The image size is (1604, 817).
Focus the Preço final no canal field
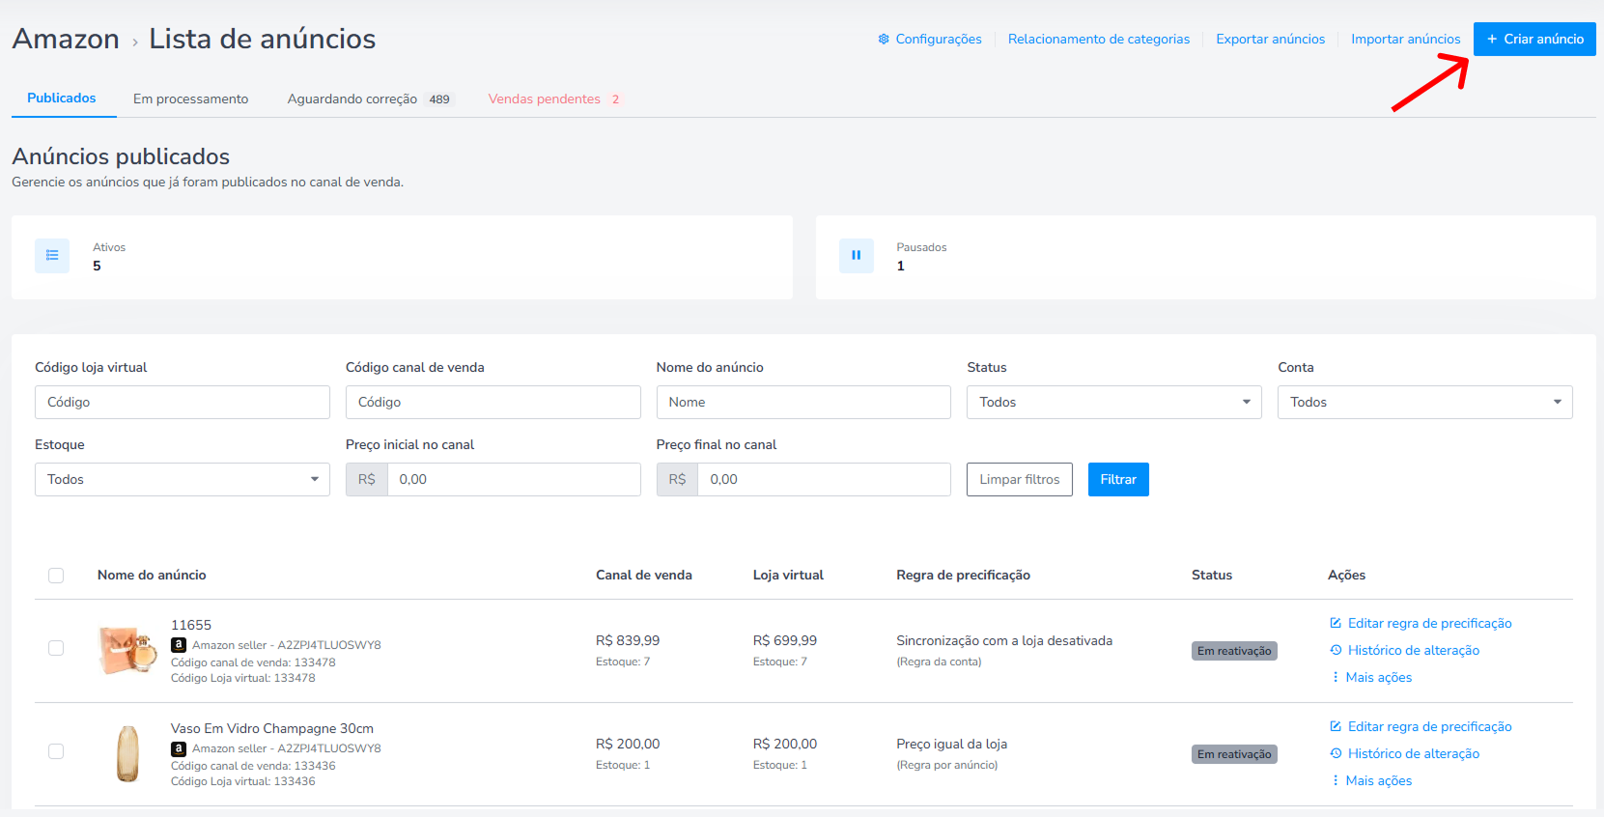824,480
